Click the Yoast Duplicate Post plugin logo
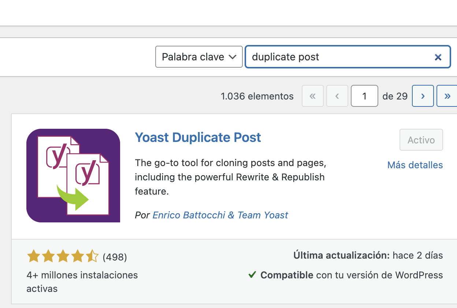This screenshot has width=457, height=308. click(73, 176)
